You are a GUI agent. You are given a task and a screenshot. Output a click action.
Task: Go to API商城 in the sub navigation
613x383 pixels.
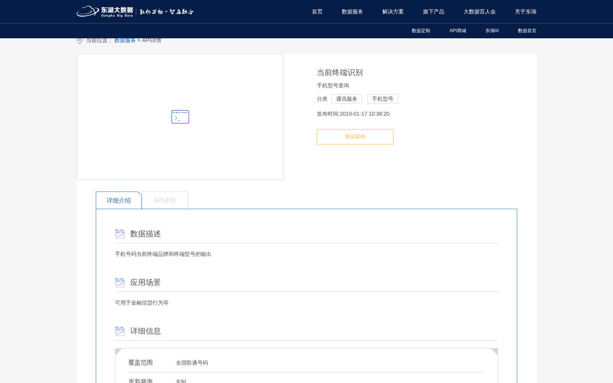tap(458, 31)
